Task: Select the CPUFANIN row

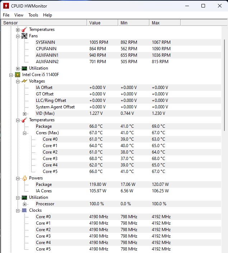Action: click(x=128, y=49)
